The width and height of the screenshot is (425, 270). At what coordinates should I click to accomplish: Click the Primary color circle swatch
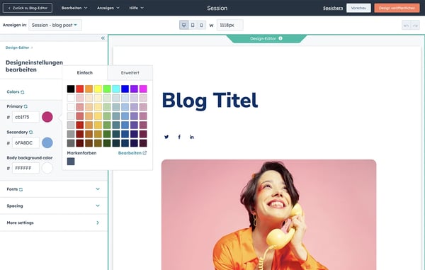tap(47, 117)
